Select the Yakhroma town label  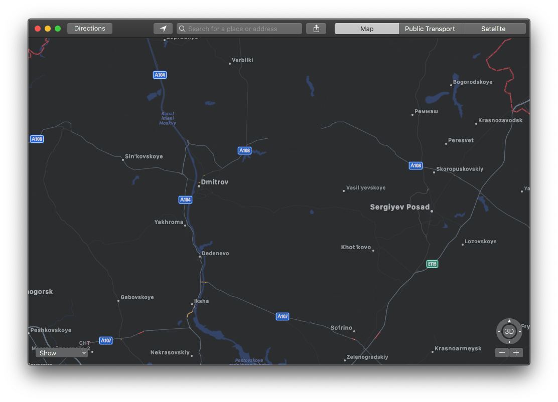[x=169, y=222]
